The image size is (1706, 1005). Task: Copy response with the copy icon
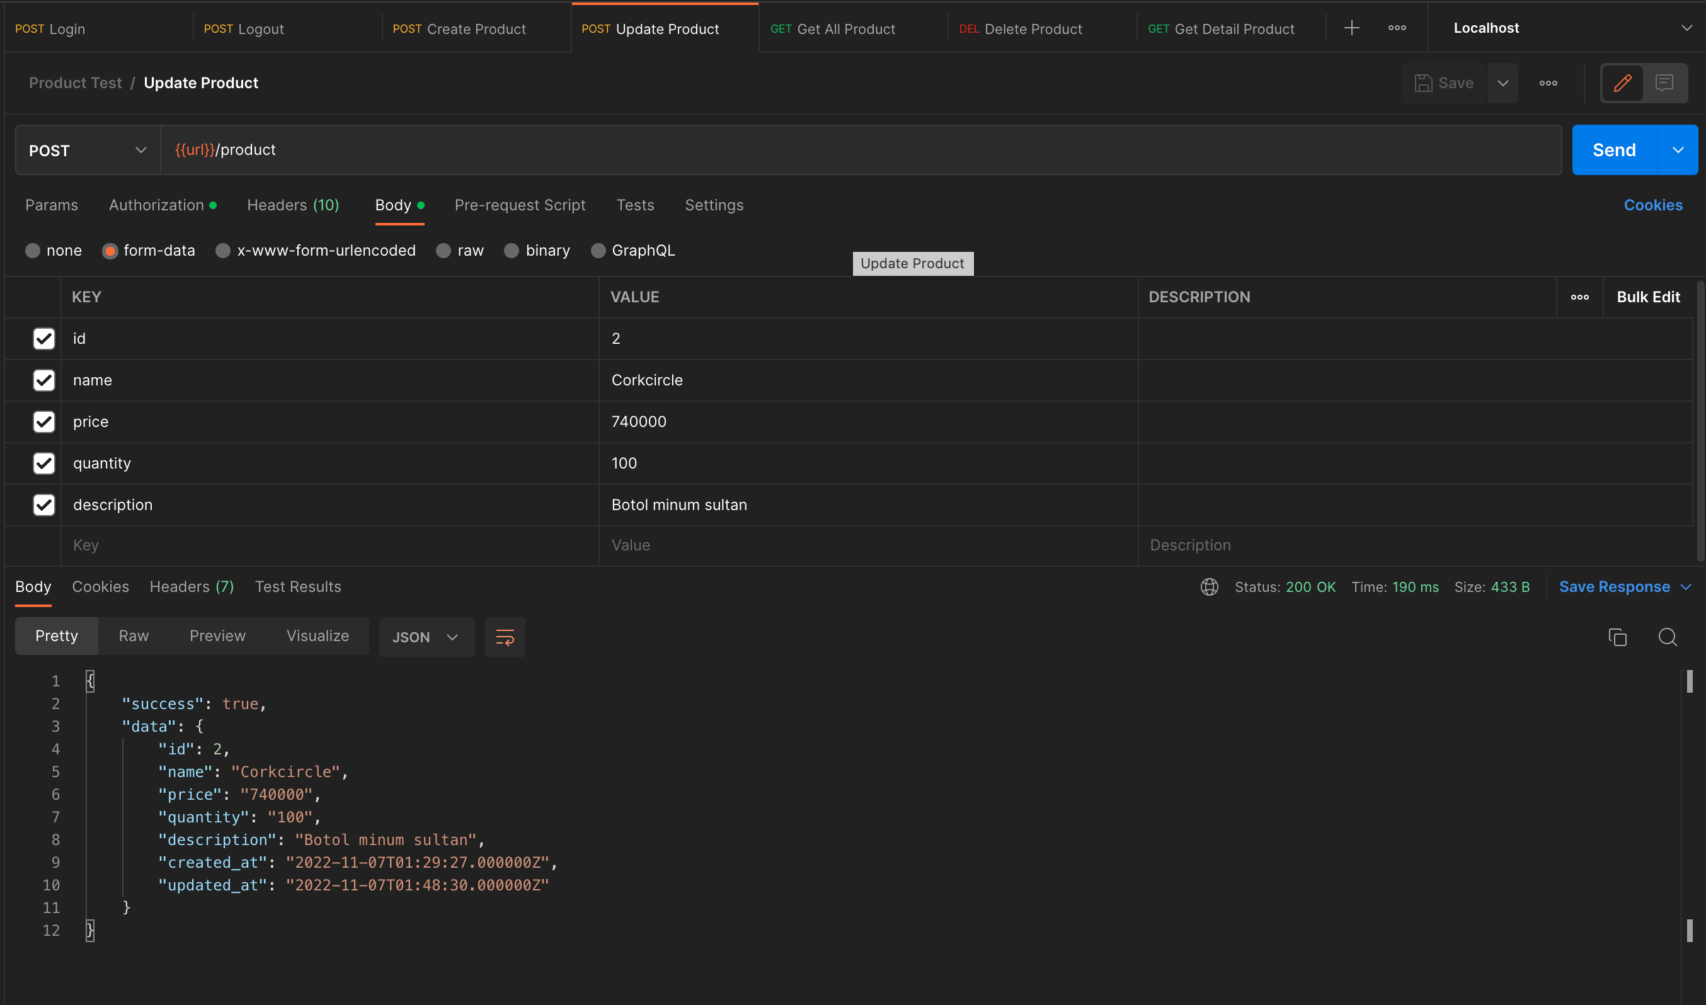click(1617, 637)
